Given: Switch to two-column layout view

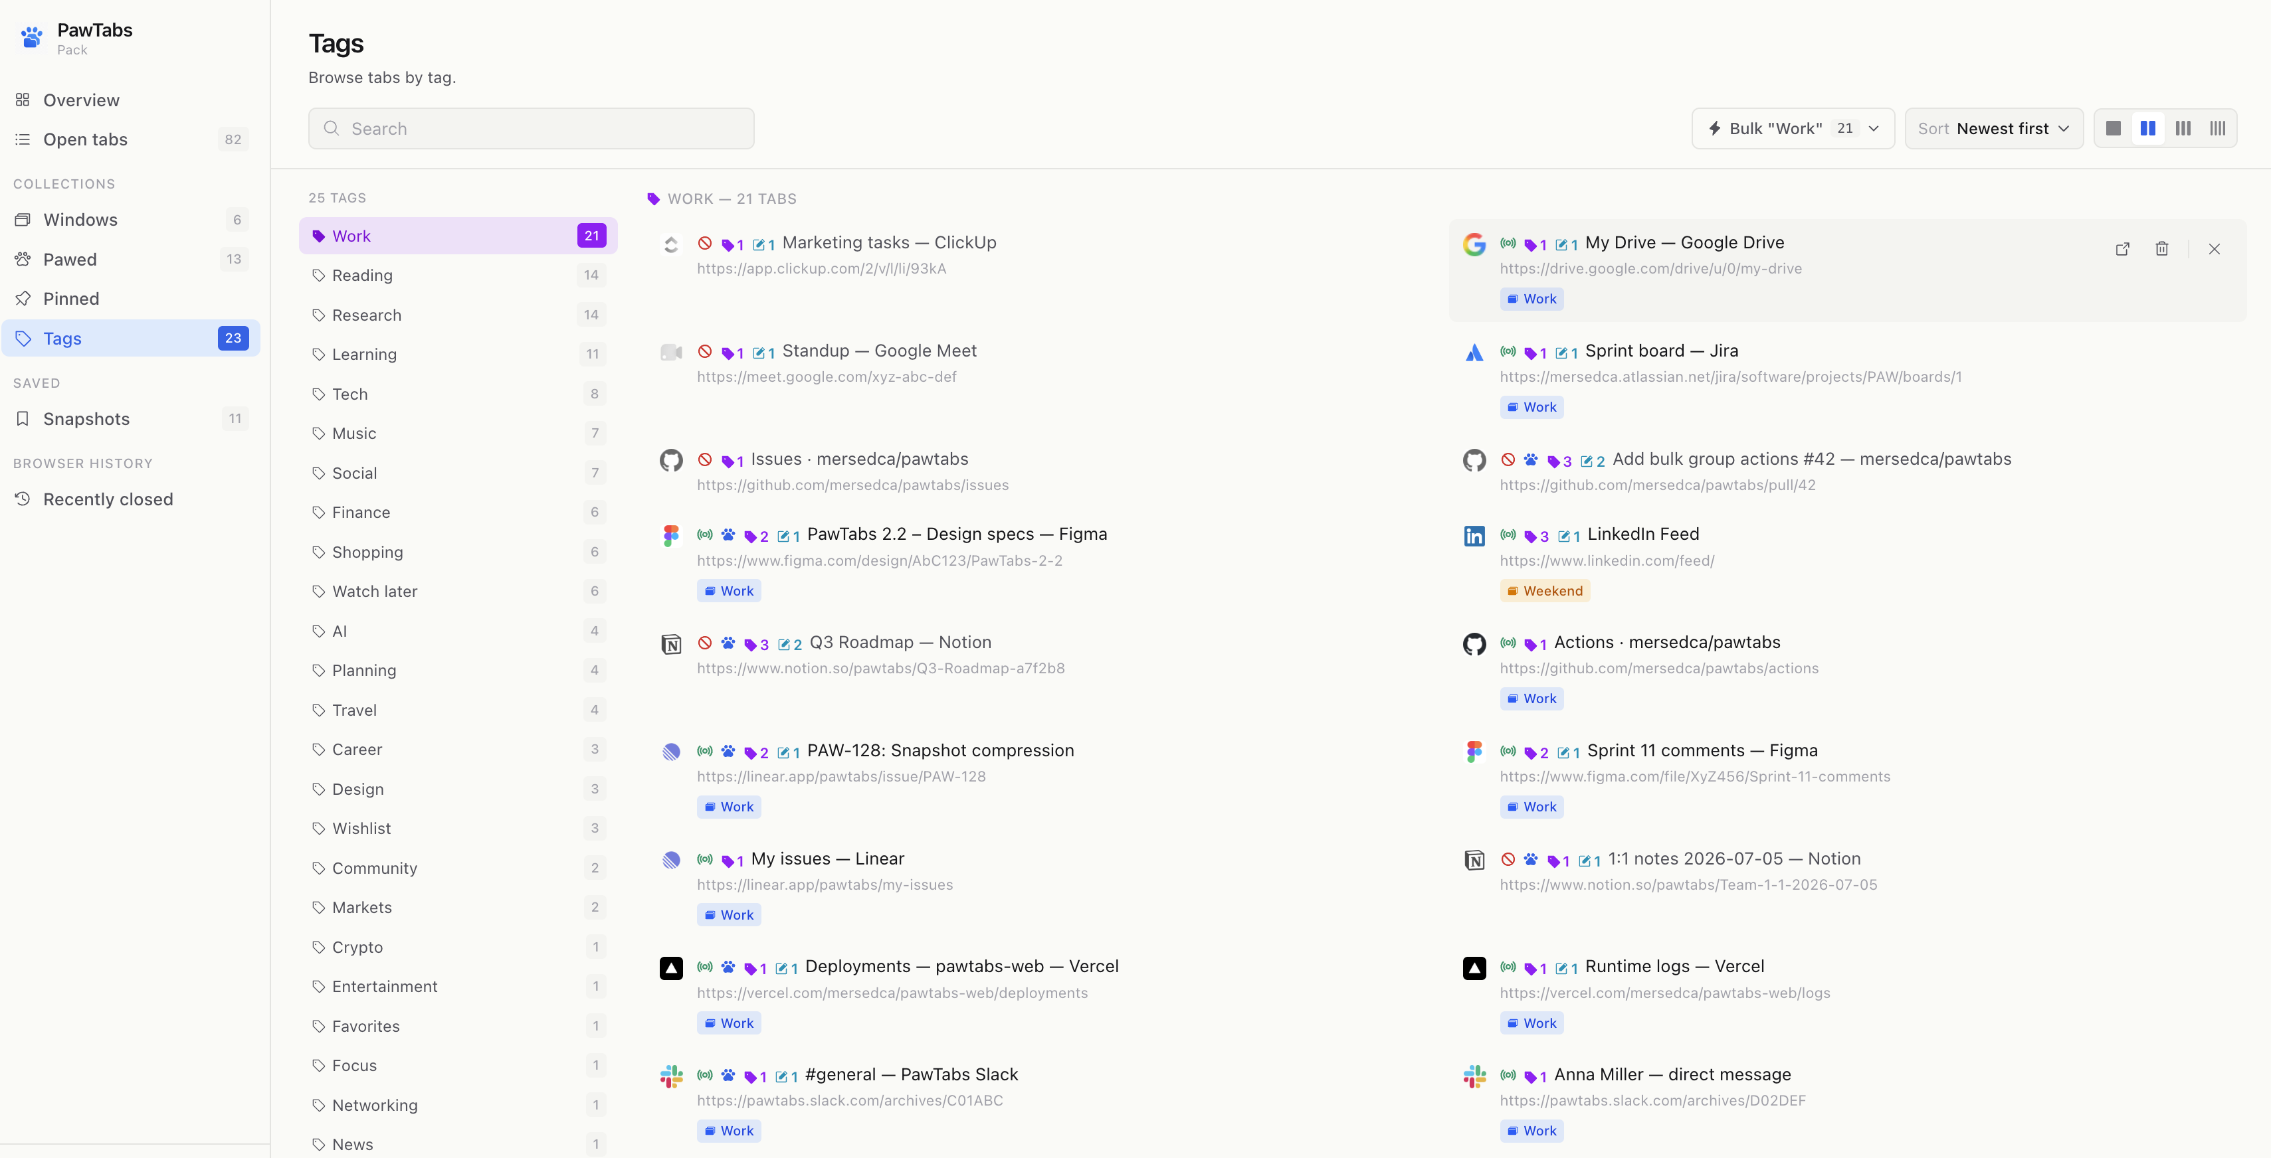Looking at the screenshot, I should tap(2149, 129).
